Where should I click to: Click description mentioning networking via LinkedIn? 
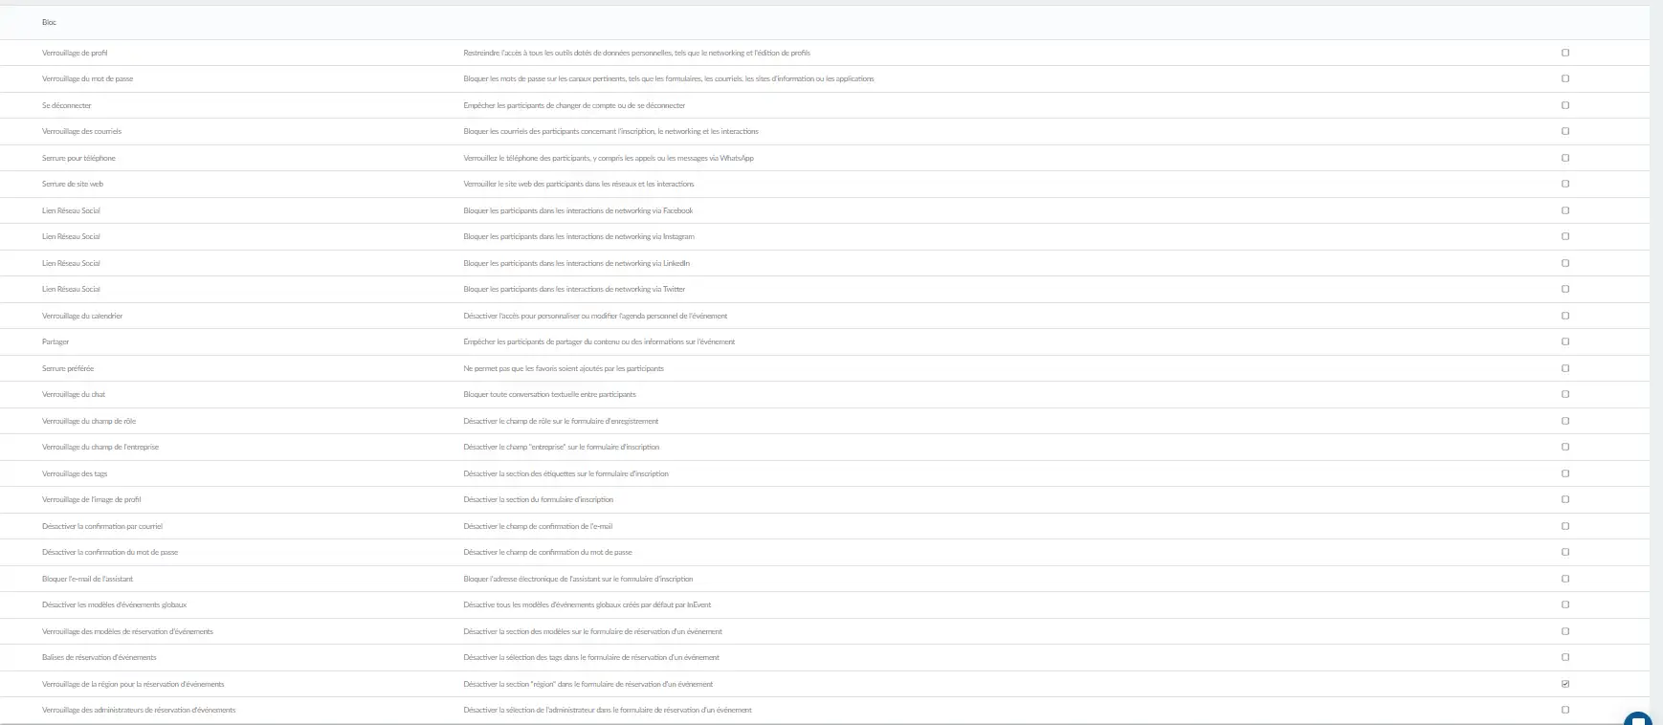[x=577, y=263]
